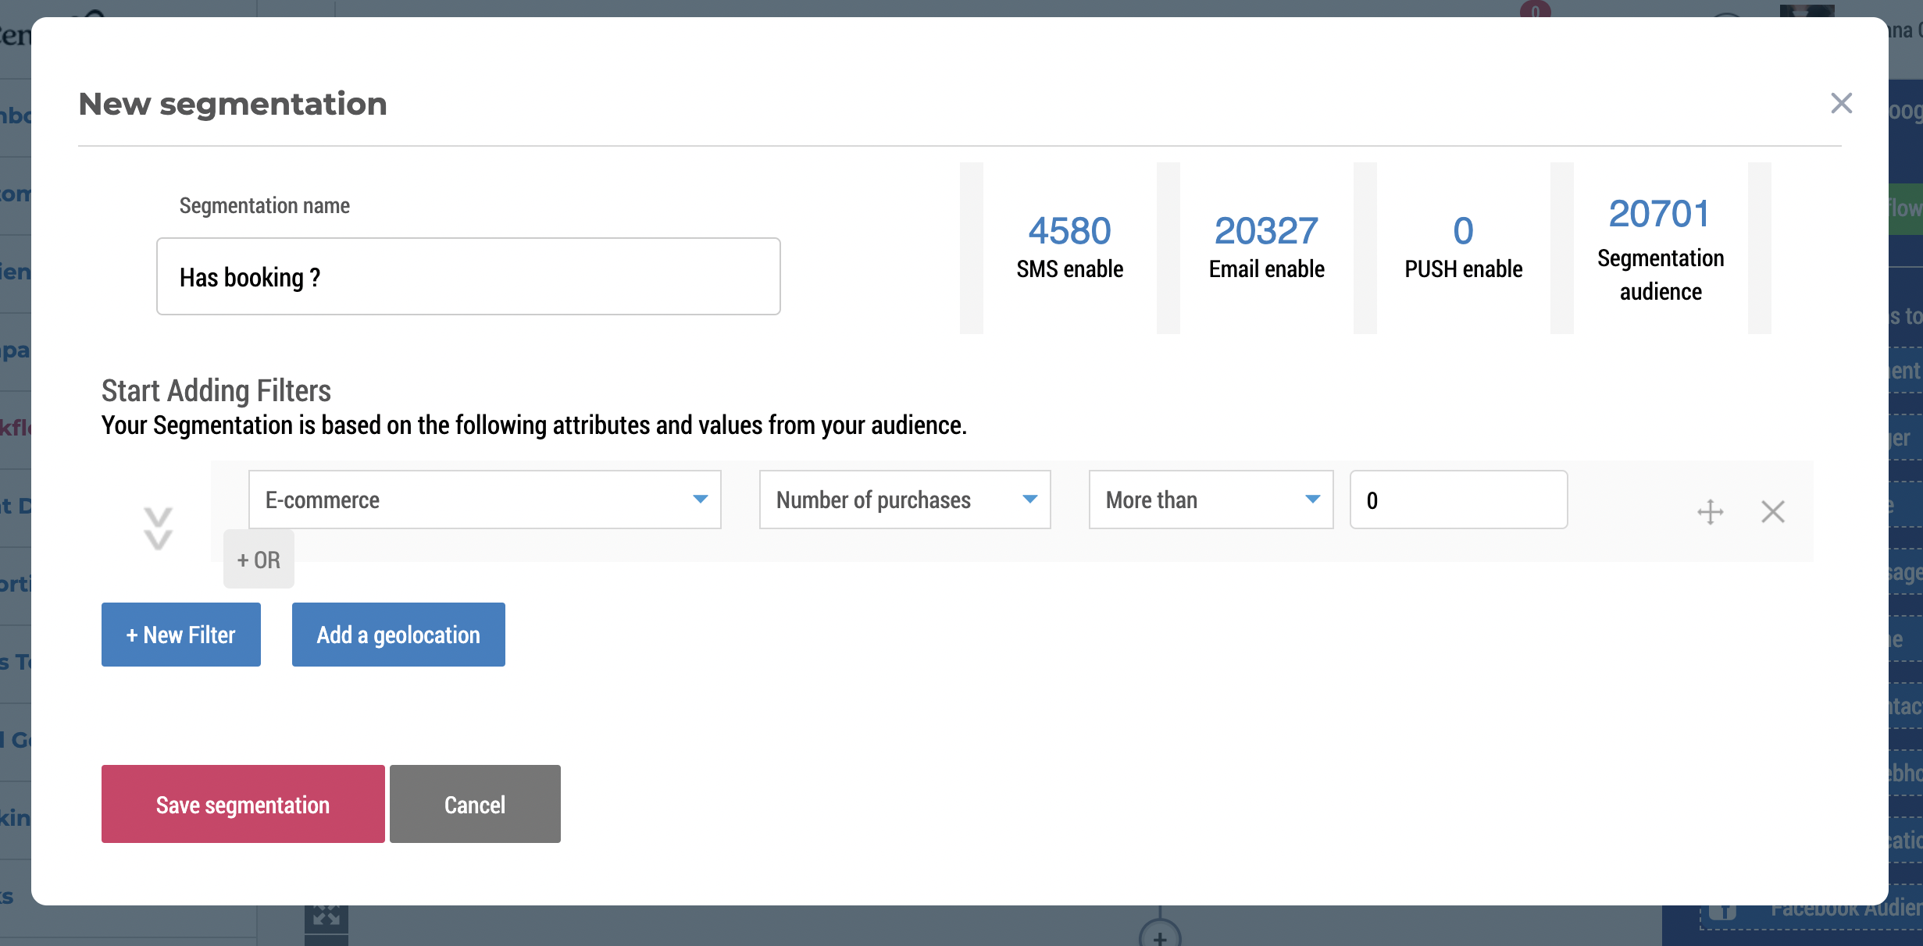Collapse filter group with double chevron
Screen dimensions: 1923x946
pos(159,528)
